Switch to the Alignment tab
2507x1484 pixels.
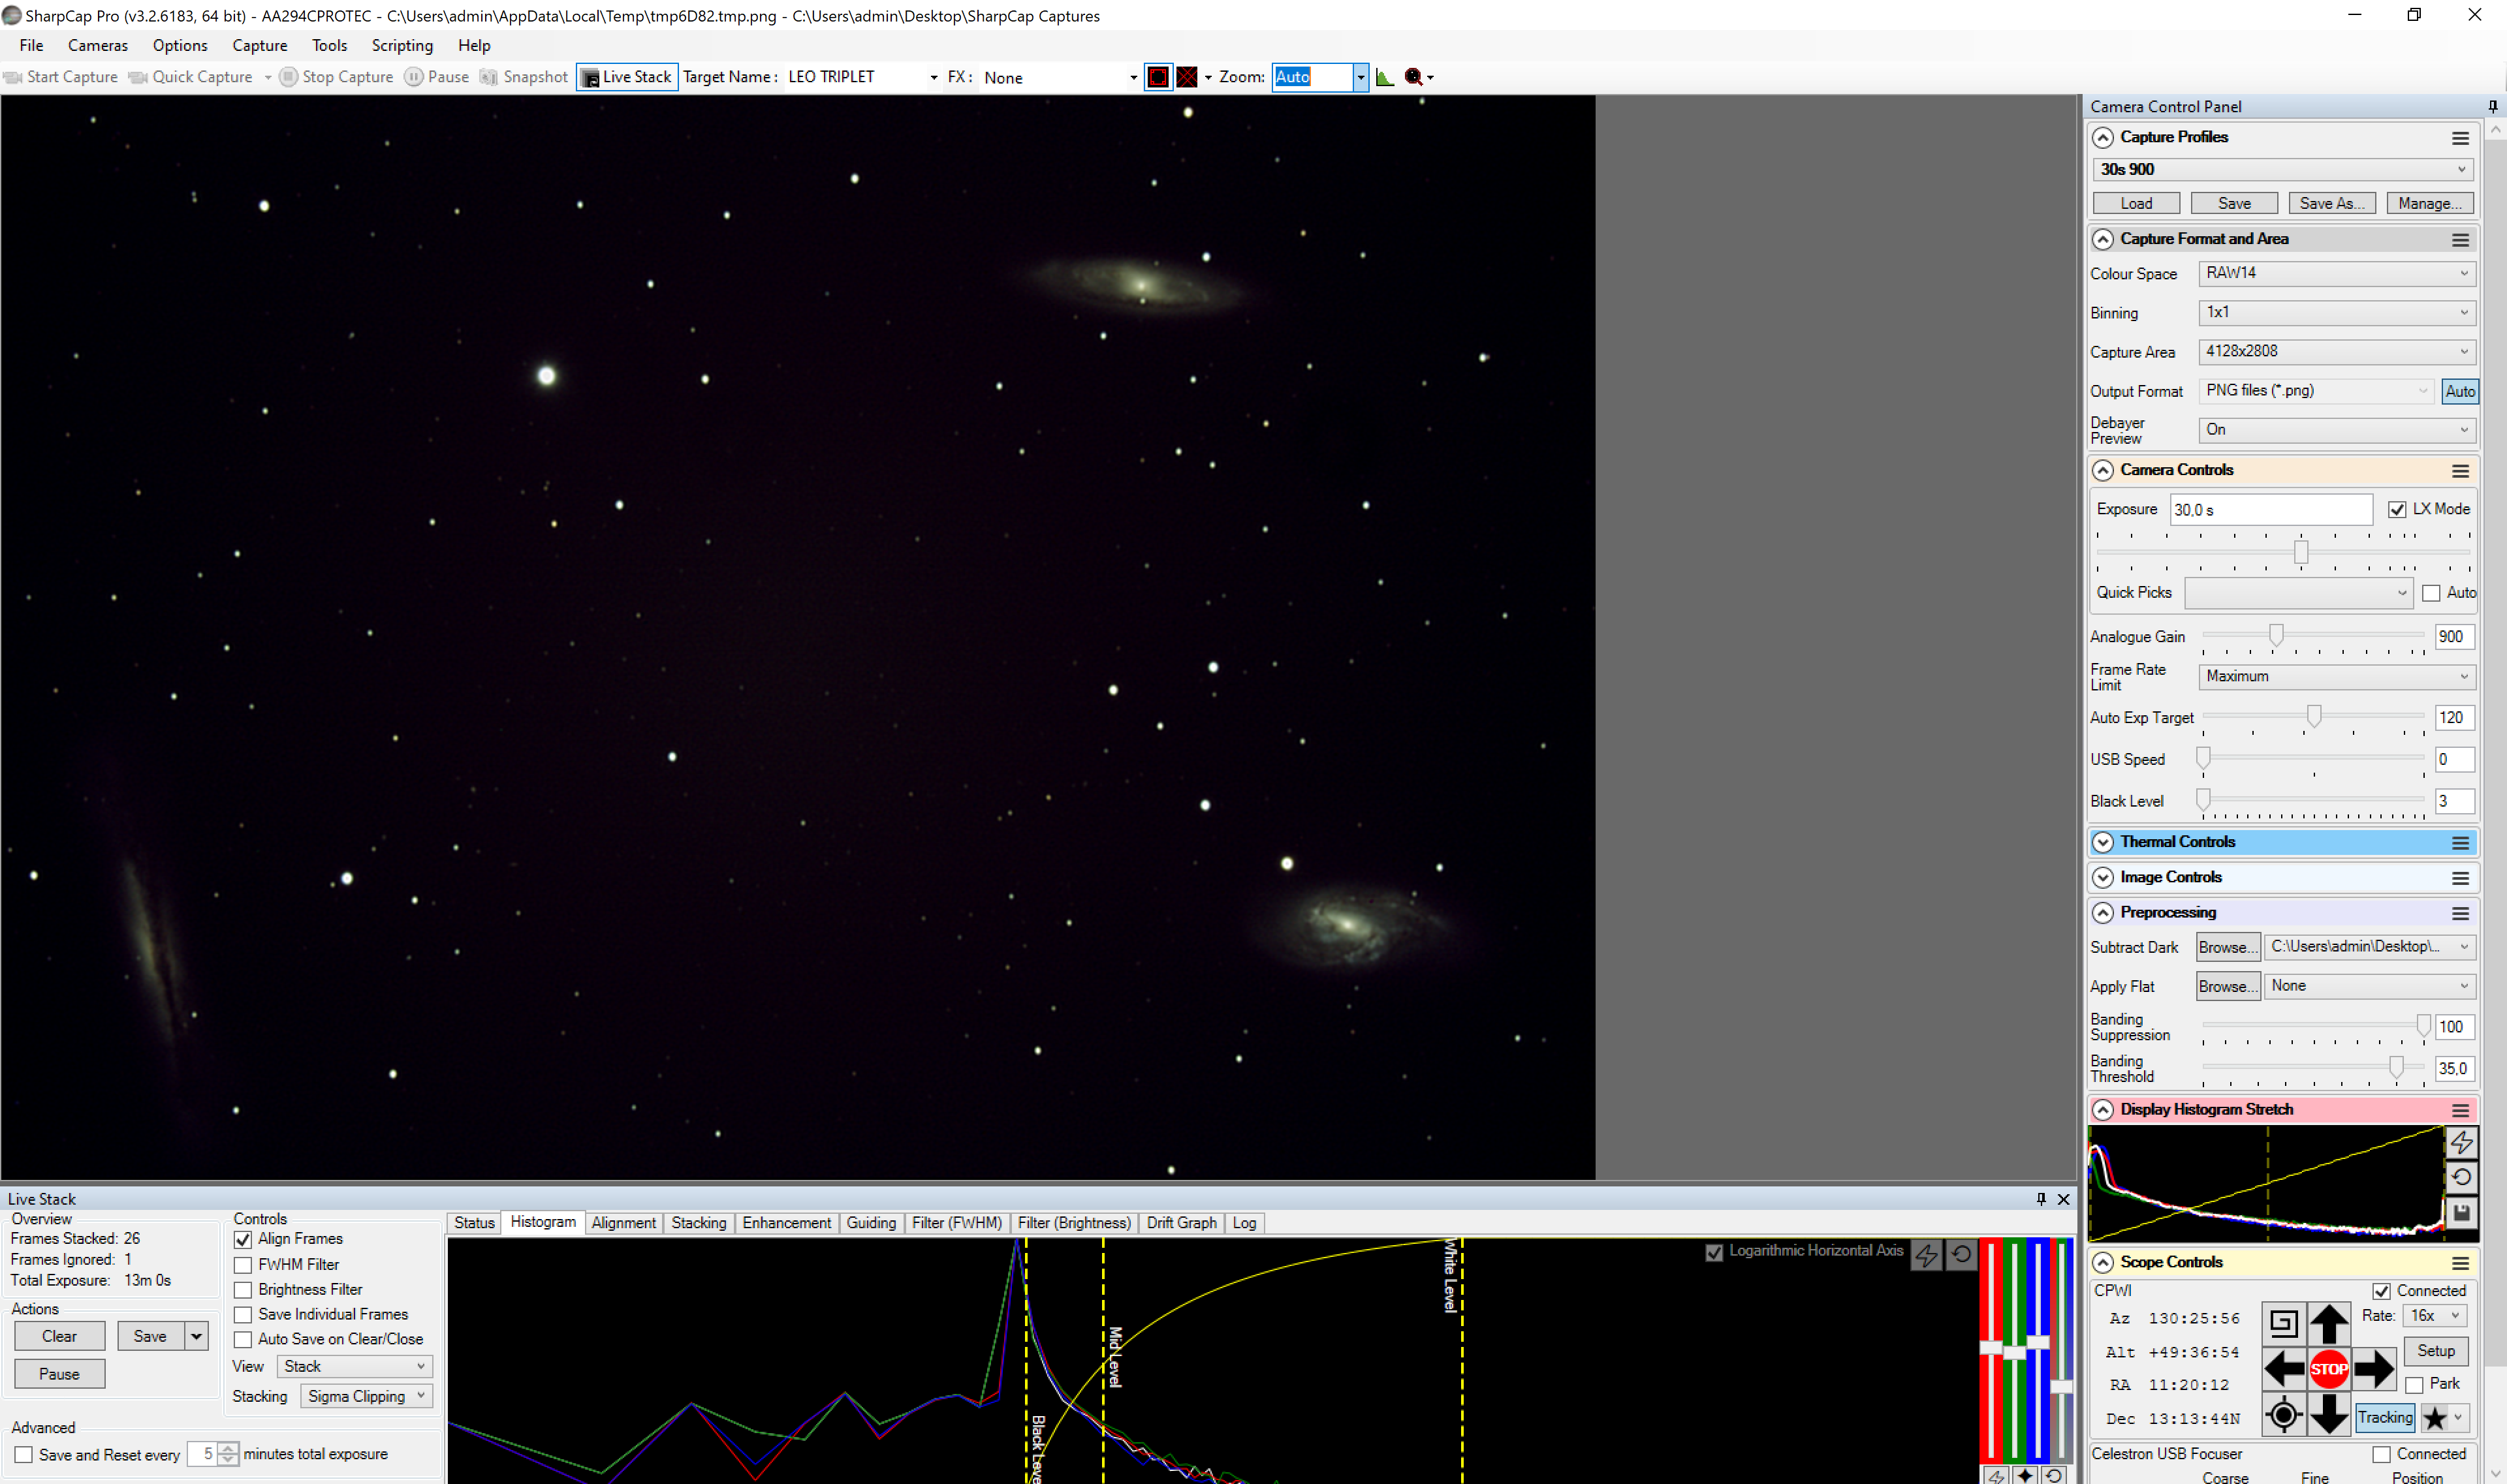(623, 1223)
